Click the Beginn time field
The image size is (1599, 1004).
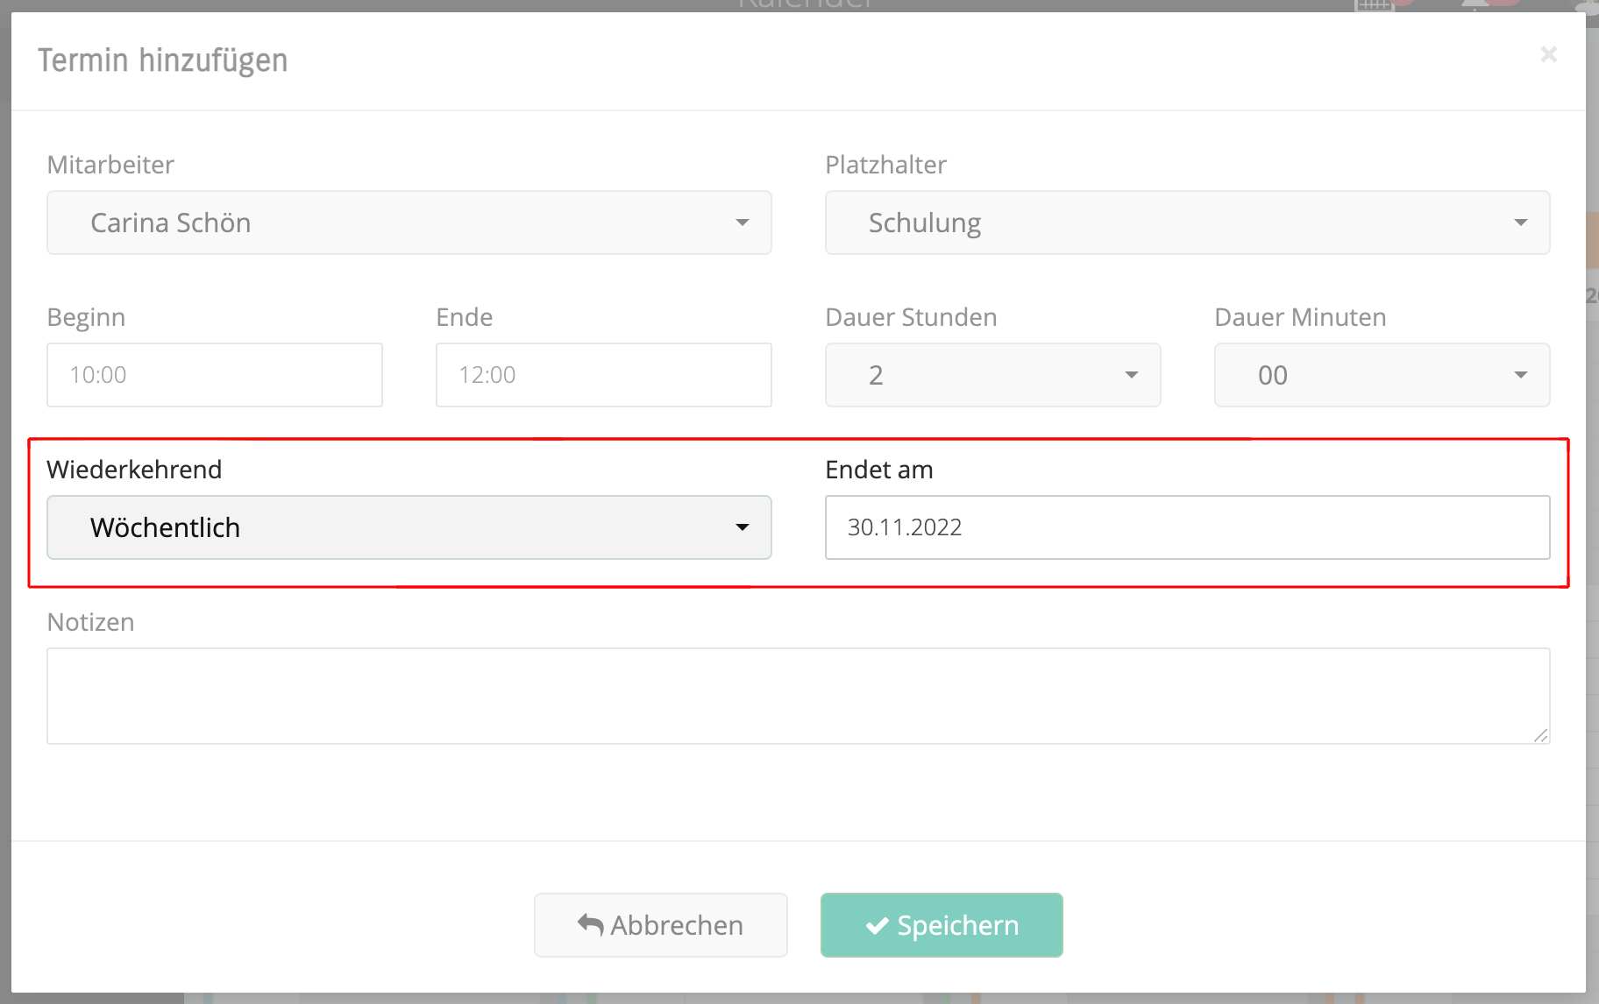coord(215,375)
